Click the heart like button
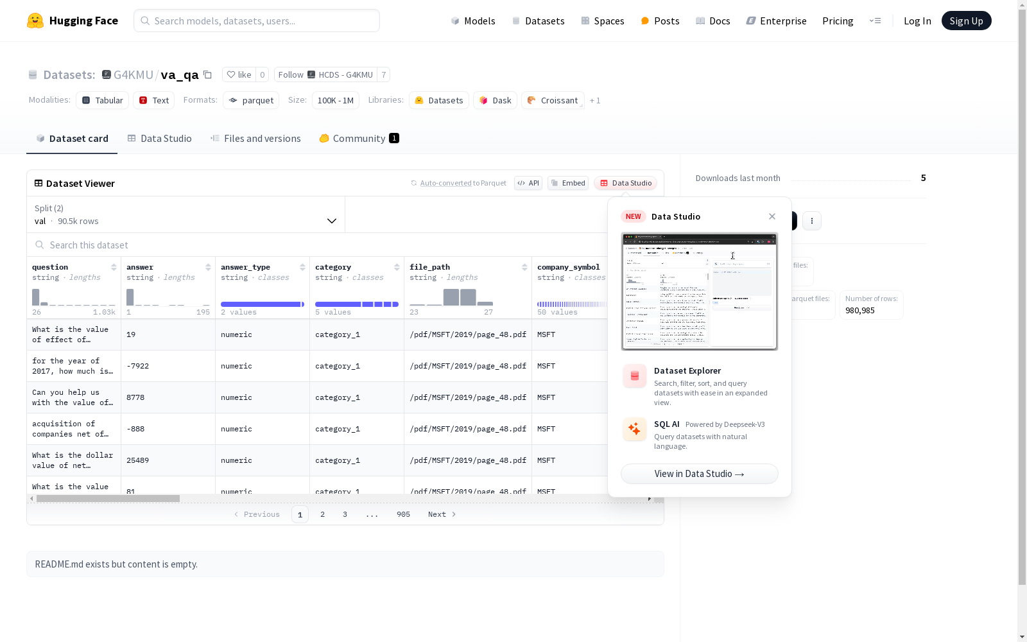 coord(239,74)
